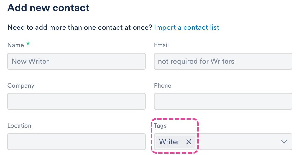The image size is (299, 155).
Task: Click the green required asterisk beside Name
Action: coord(28,44)
